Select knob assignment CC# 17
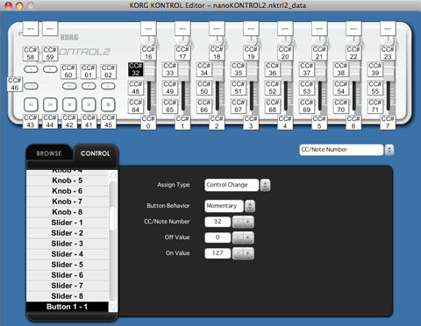421x326 pixels. (x=182, y=53)
